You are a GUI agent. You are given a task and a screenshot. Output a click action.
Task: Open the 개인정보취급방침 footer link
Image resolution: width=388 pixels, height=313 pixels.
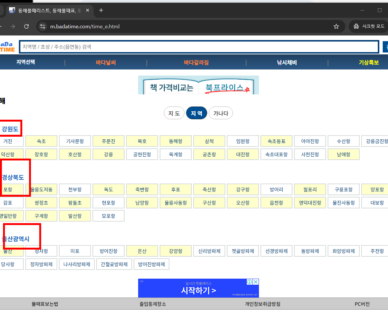point(263,304)
